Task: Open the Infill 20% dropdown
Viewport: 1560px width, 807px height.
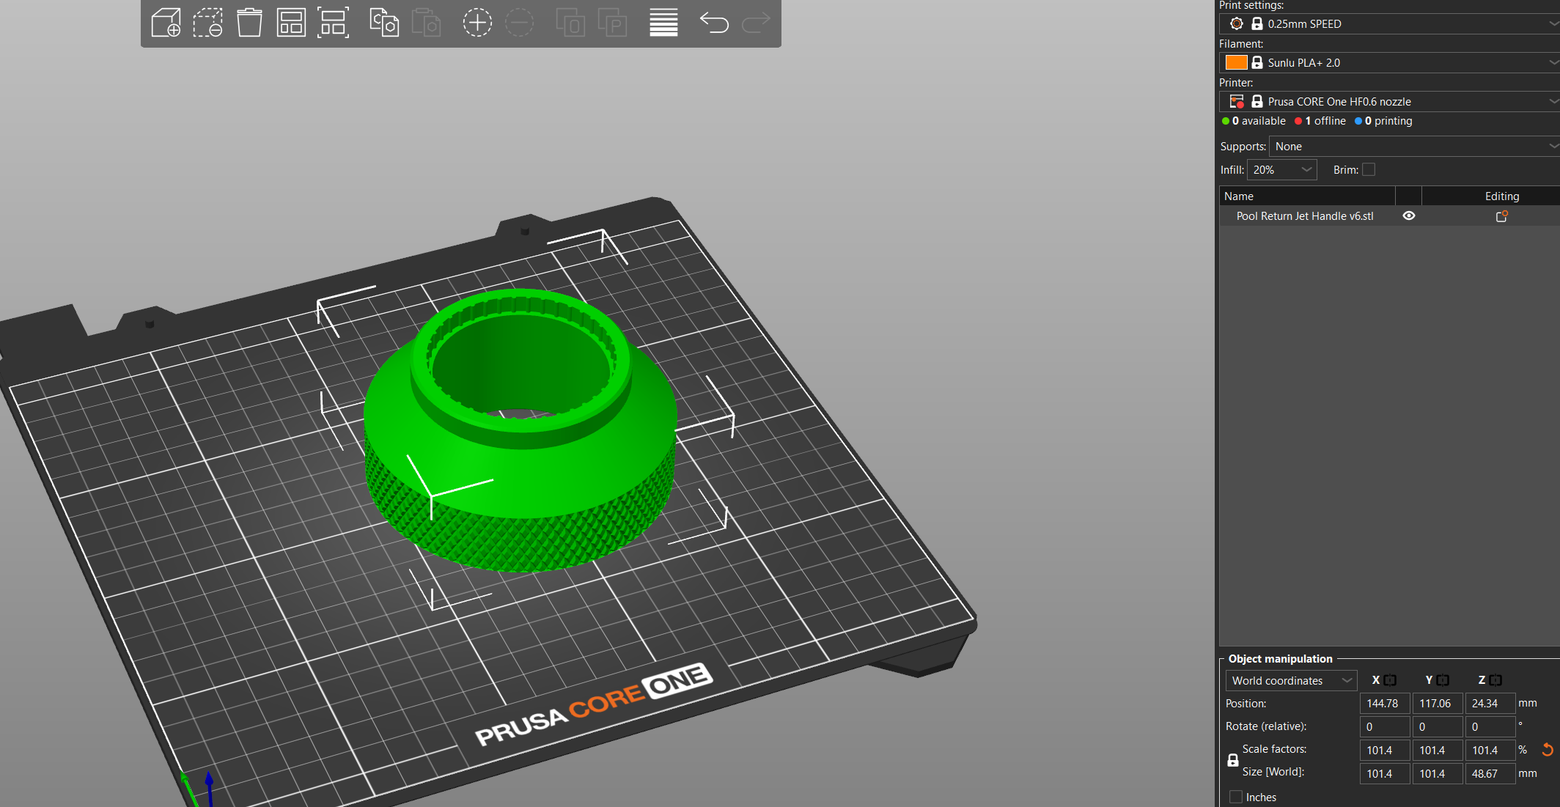Action: pyautogui.click(x=1282, y=169)
